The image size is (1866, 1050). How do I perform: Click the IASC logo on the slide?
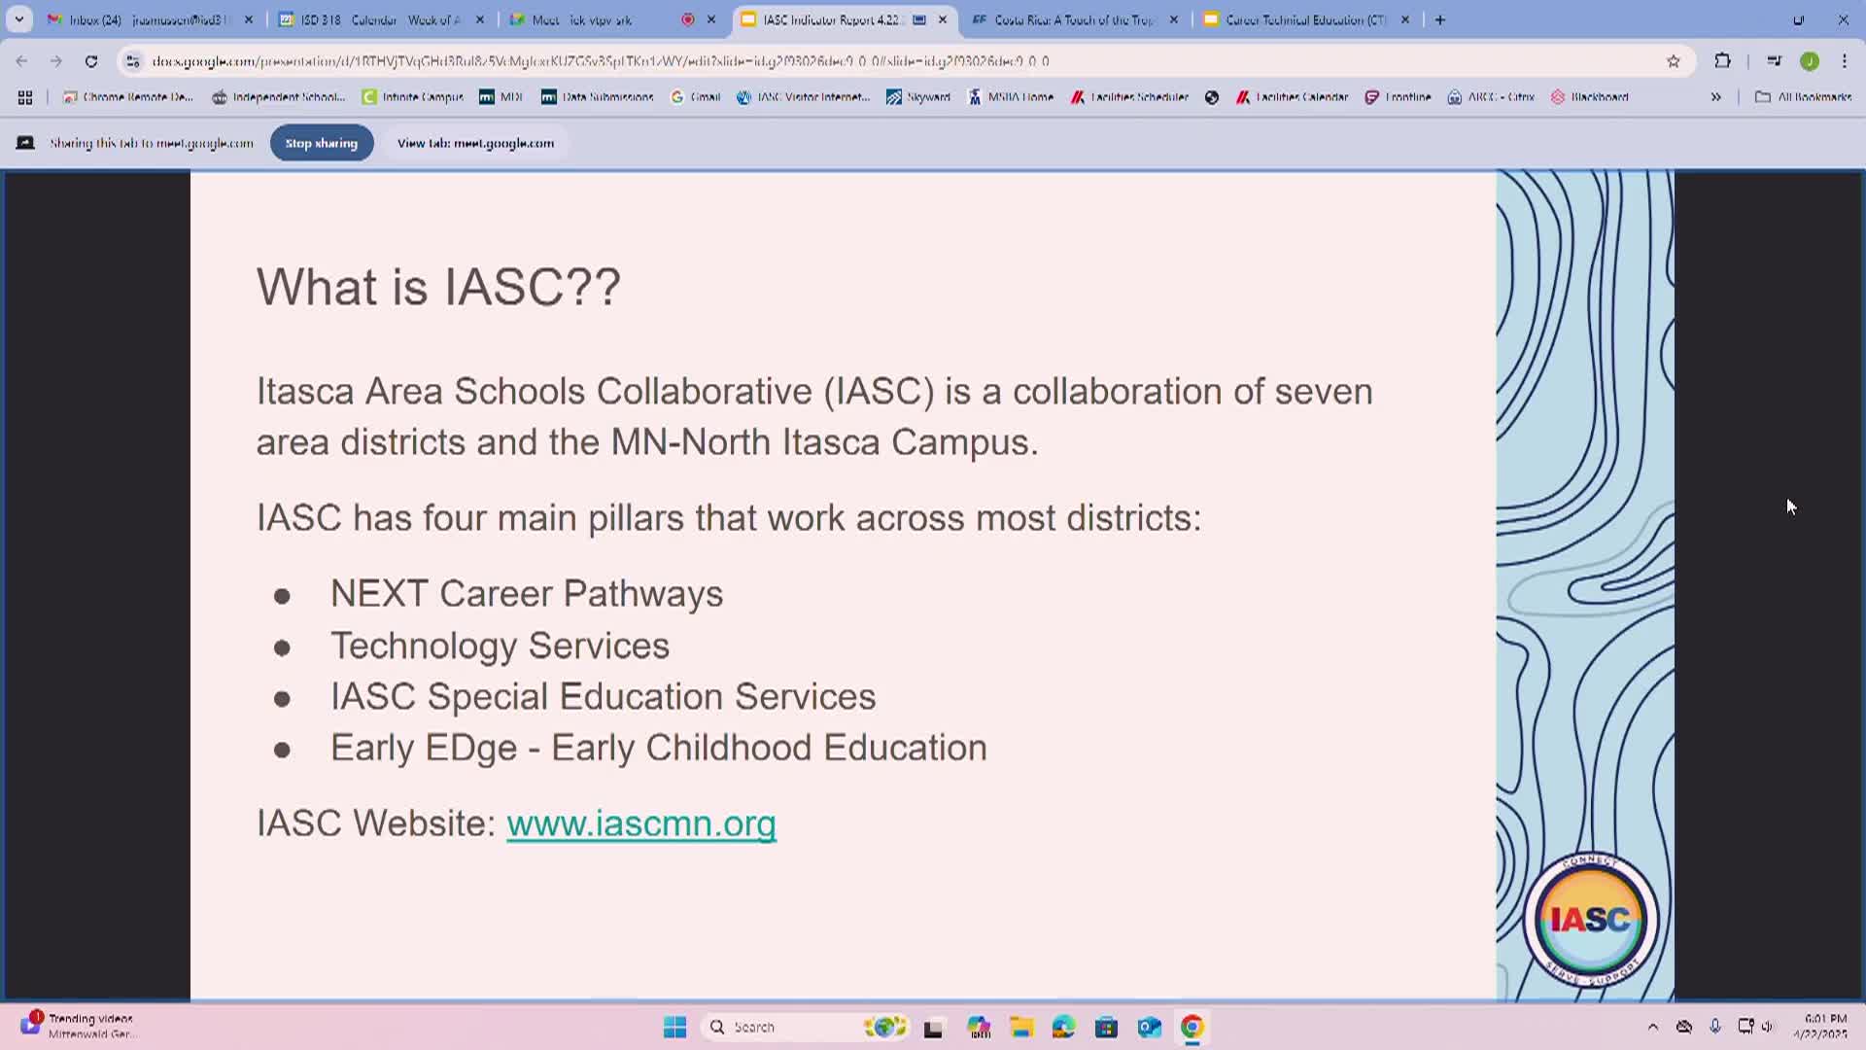(1590, 919)
